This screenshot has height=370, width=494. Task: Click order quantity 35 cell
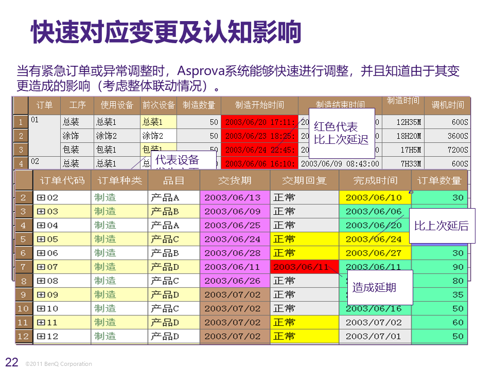click(x=439, y=294)
